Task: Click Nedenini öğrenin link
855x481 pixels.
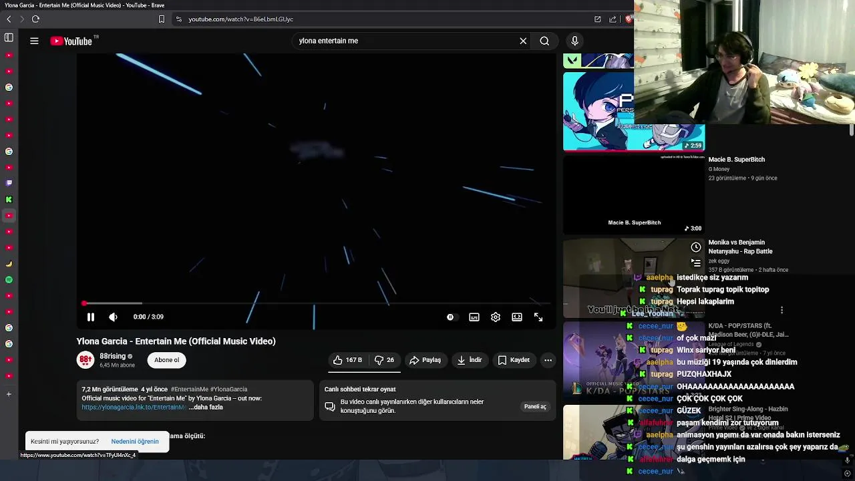Action: pyautogui.click(x=135, y=442)
